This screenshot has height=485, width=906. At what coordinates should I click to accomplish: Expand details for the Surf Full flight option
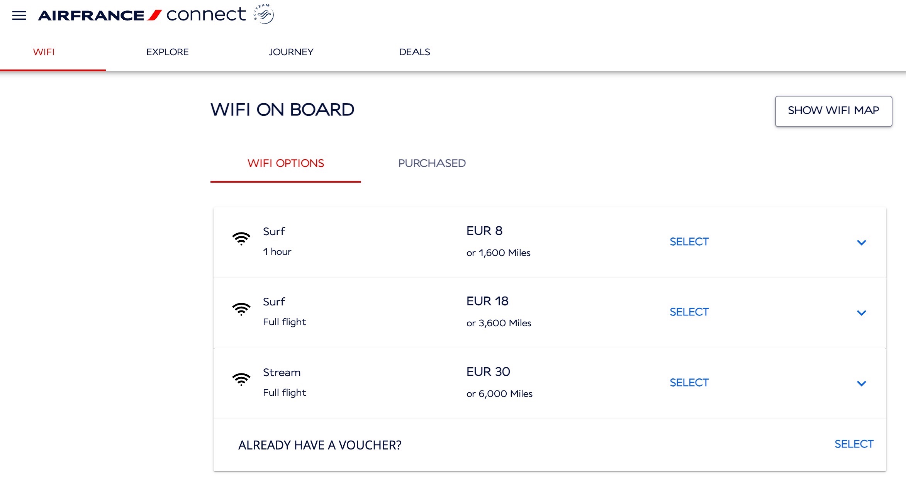(x=861, y=313)
